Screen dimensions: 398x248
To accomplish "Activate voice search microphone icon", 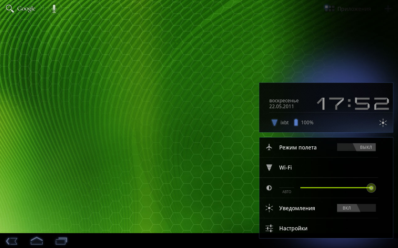I will pos(54,9).
